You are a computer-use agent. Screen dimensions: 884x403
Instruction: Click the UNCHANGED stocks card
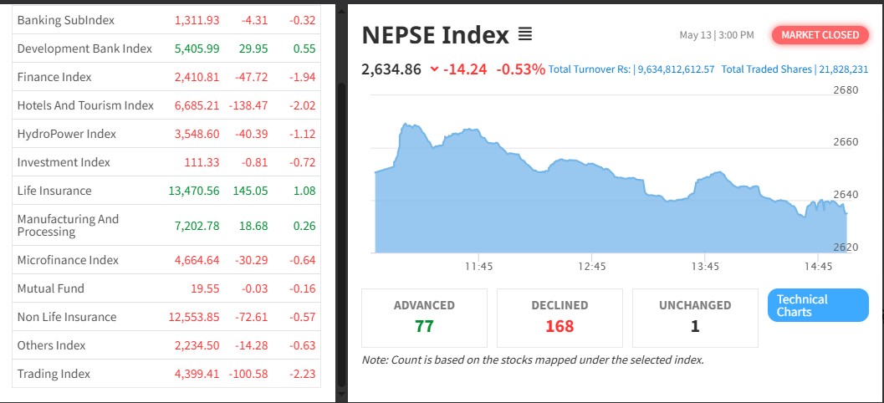point(695,318)
